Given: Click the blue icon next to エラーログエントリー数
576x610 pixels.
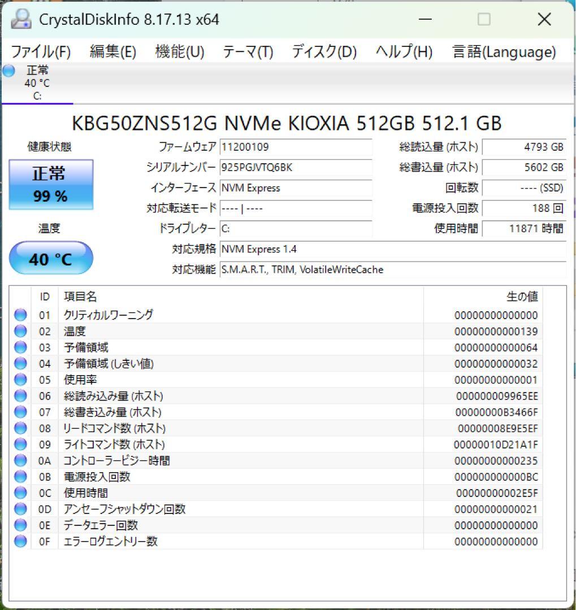Looking at the screenshot, I should 20,541.
